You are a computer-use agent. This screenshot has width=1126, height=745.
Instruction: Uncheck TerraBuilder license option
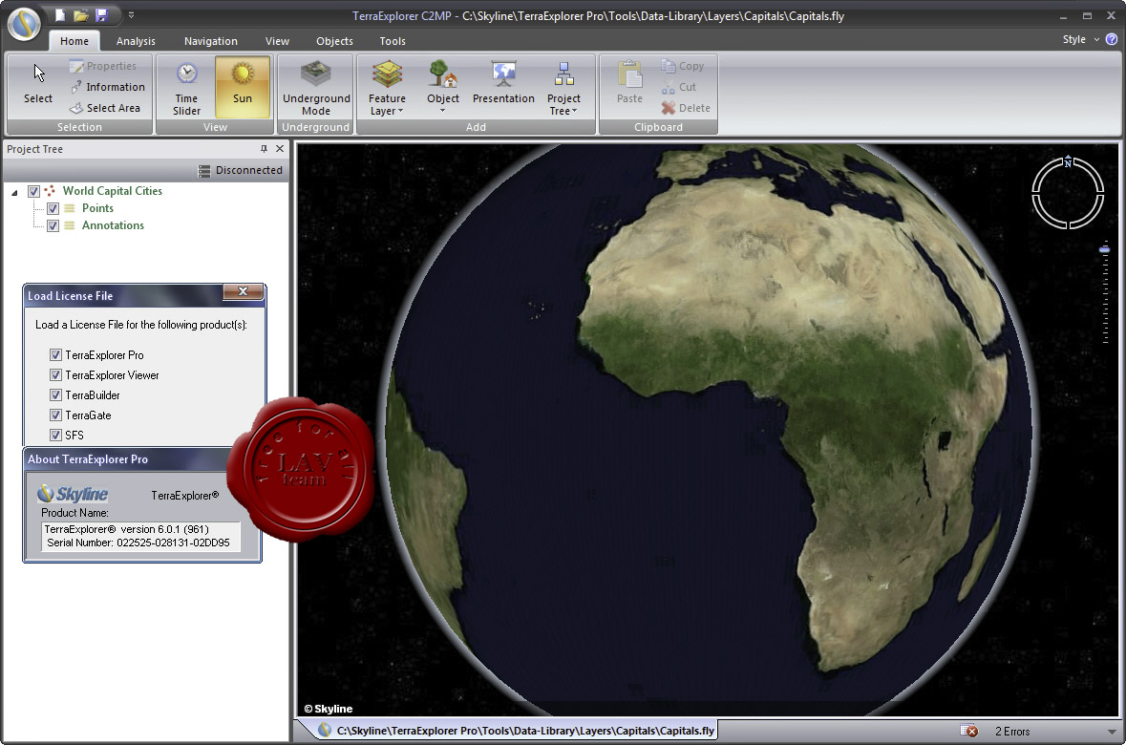point(56,395)
